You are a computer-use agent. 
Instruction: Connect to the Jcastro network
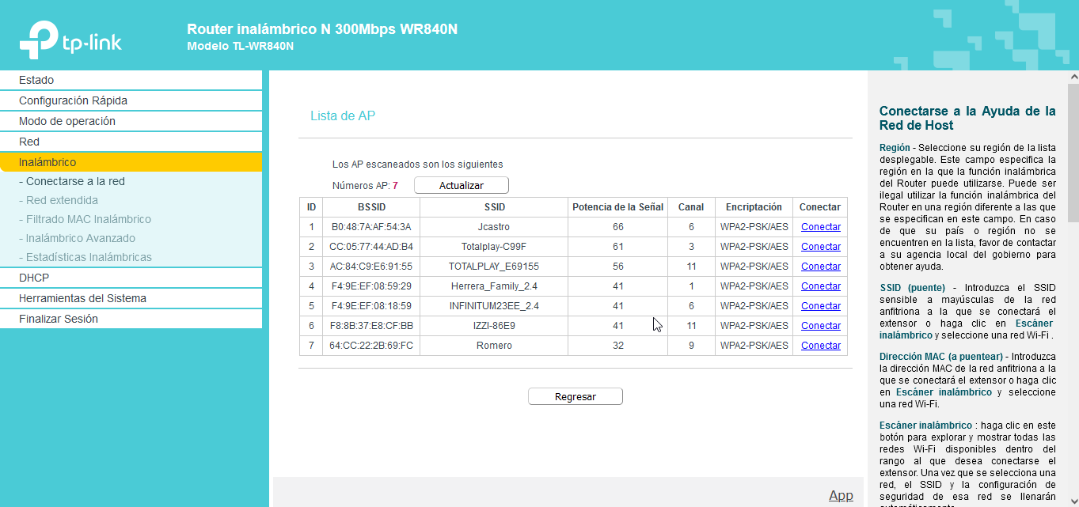pos(820,227)
